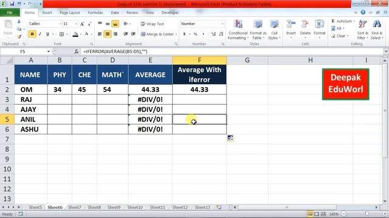This screenshot has height=218, width=389.
Task: Open Conditional Formatting menu
Action: click(238, 30)
